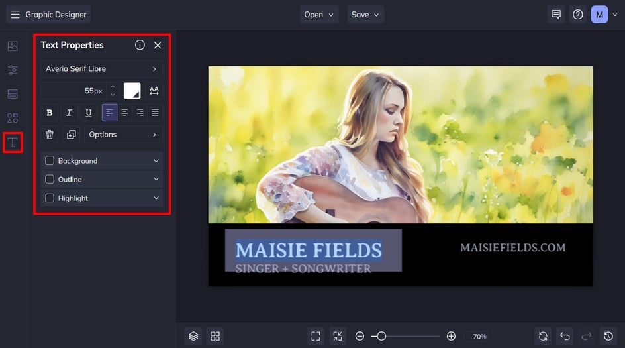Screen dimensions: 625x348
Task: Enable the Highlight checkbox
Action: pyautogui.click(x=50, y=198)
